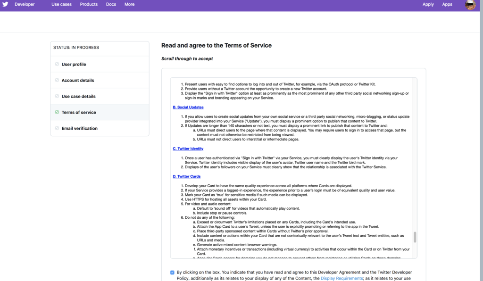
Task: Open the D. Twitter Cards link
Action: [187, 176]
